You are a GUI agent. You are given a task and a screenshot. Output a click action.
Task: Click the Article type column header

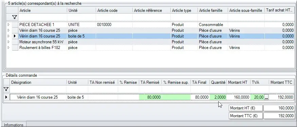(x=184, y=10)
